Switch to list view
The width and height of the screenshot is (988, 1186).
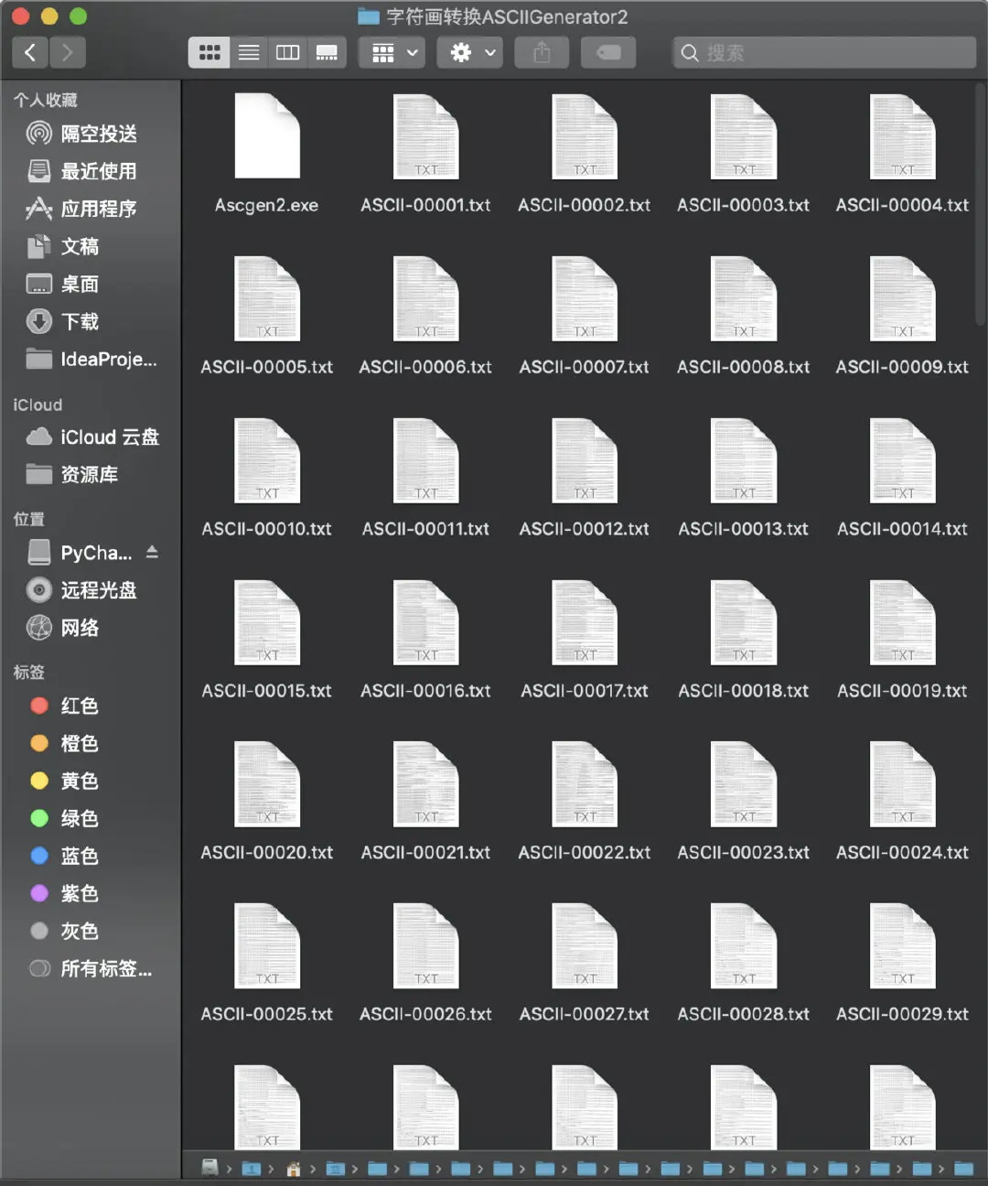click(249, 53)
